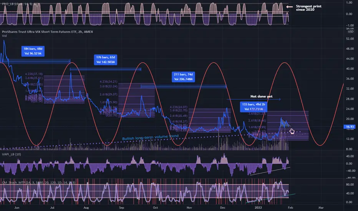Viewport: 358px width, 211px height.
Task: Click the current price label 16.93
Action: 350,127
